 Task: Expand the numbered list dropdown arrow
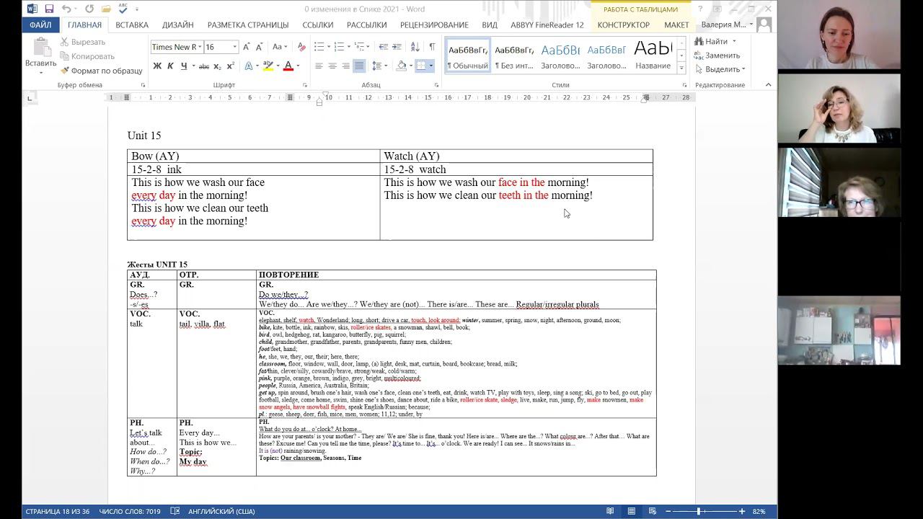click(349, 47)
